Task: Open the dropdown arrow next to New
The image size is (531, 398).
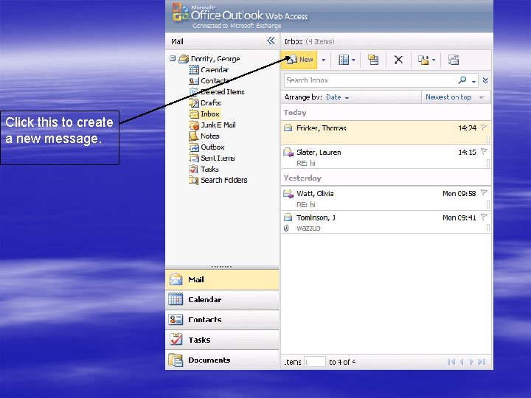Action: (x=324, y=60)
